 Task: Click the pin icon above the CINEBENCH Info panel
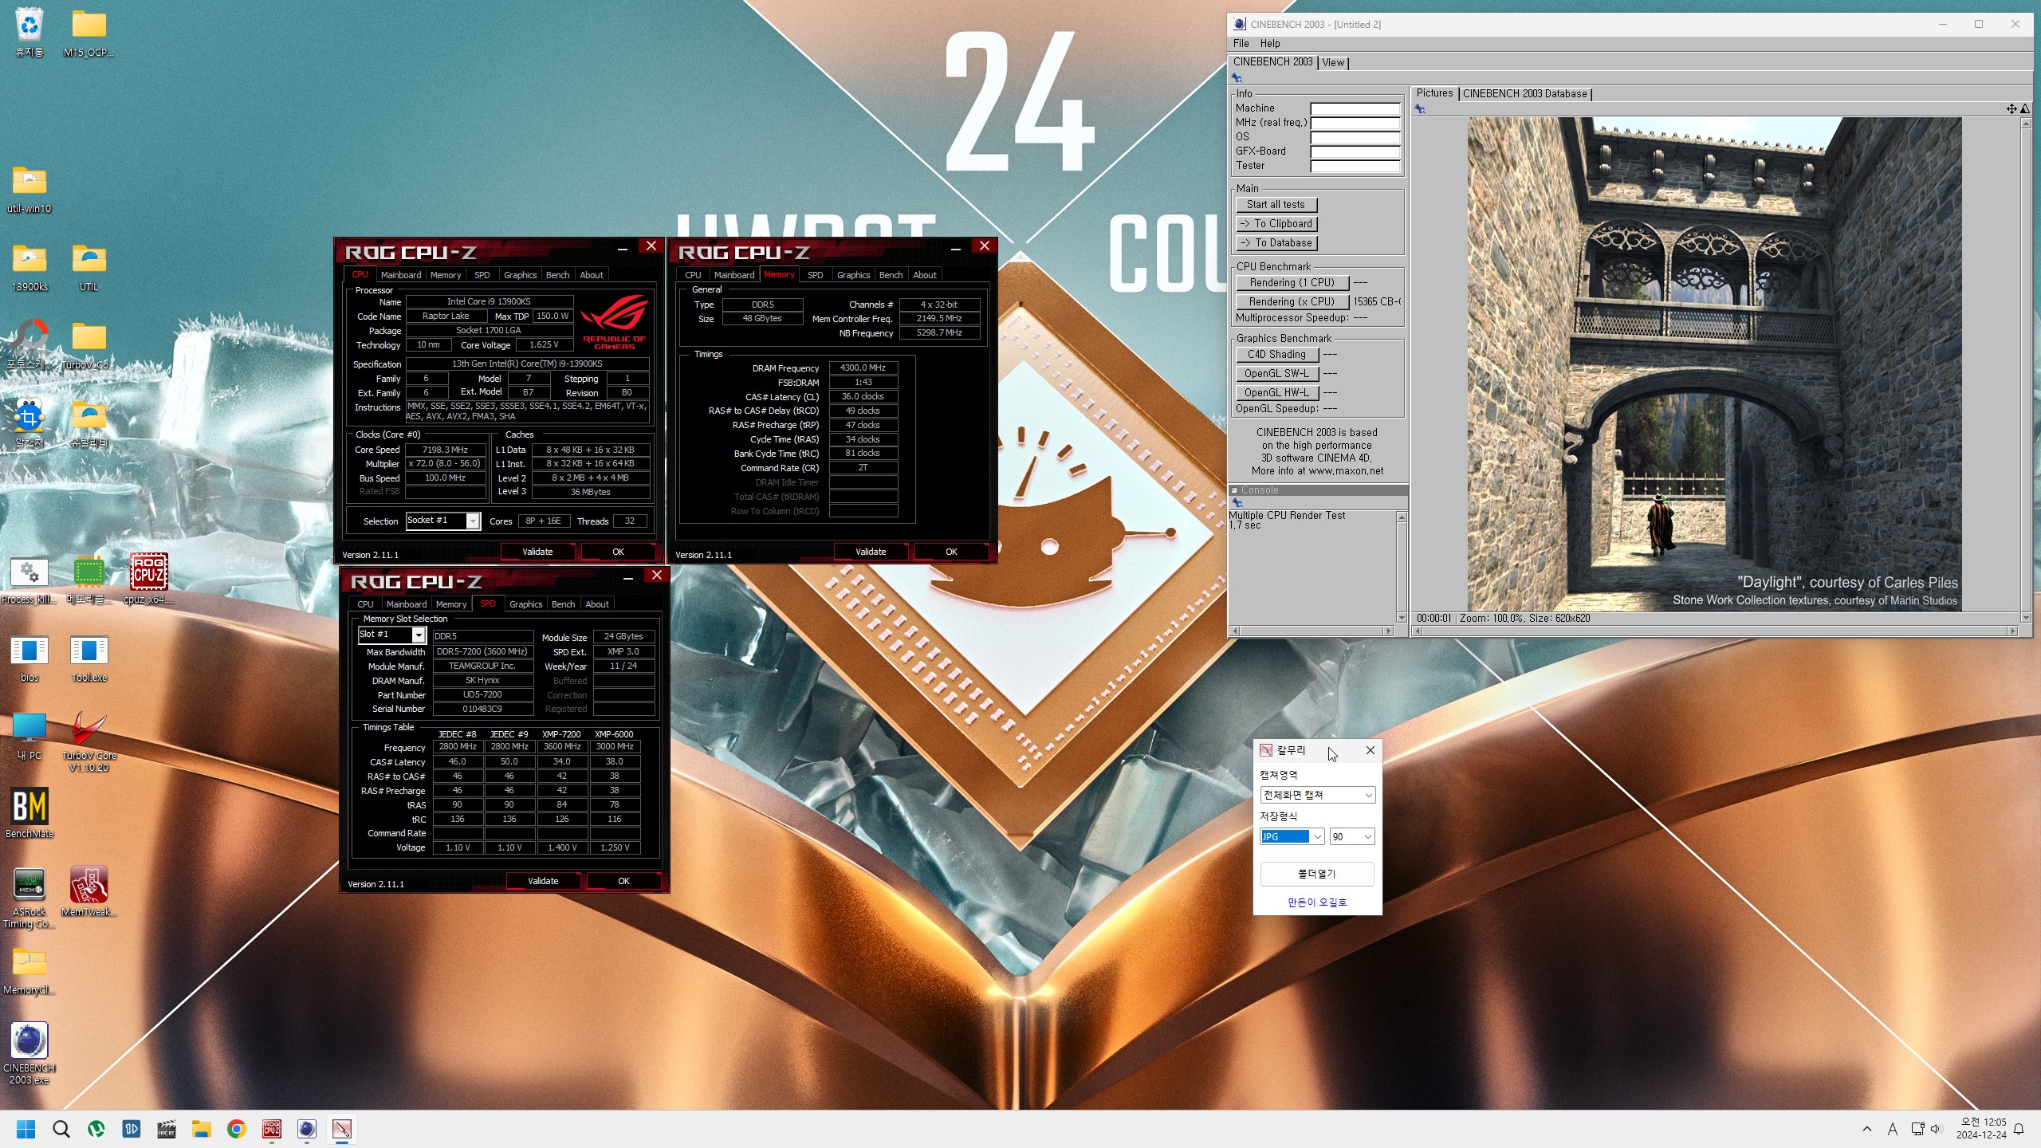(x=1237, y=77)
